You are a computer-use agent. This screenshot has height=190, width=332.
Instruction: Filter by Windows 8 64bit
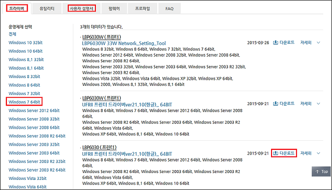(x=24, y=85)
